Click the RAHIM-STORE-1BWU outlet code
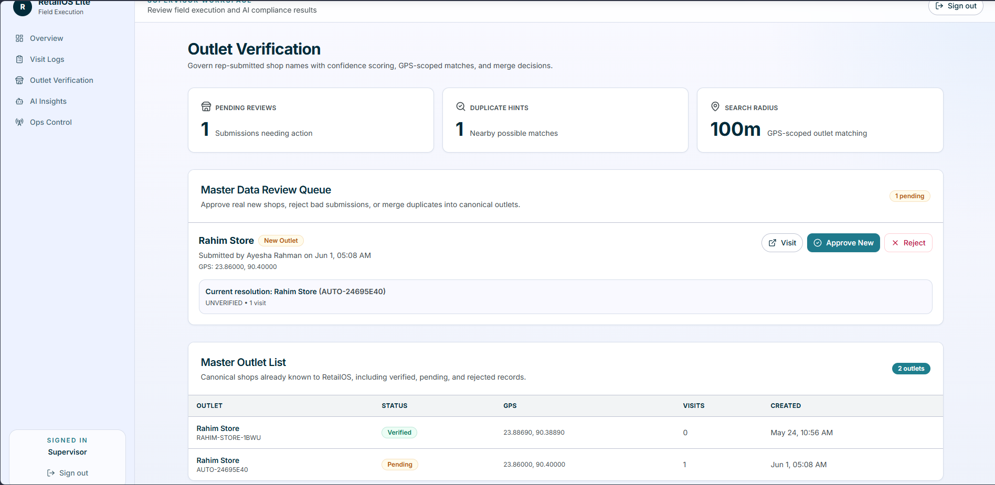Image resolution: width=995 pixels, height=485 pixels. [229, 438]
